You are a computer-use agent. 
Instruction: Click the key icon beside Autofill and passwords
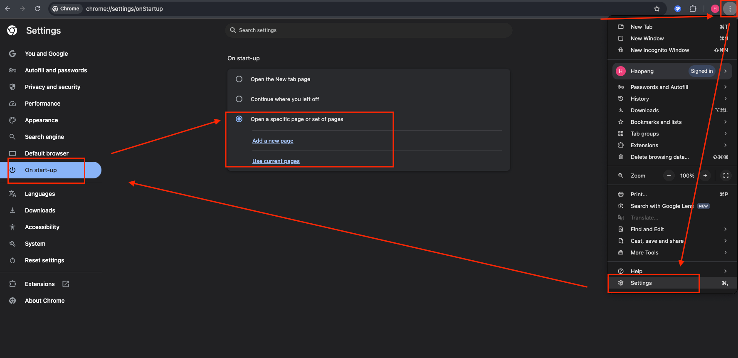pyautogui.click(x=12, y=70)
